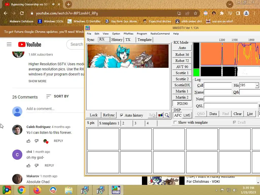
Task: Open the magnifier zoom icon in MMSSTV
Action: (x=167, y=115)
